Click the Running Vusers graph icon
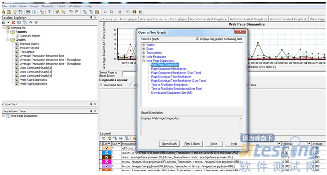 click(17, 44)
